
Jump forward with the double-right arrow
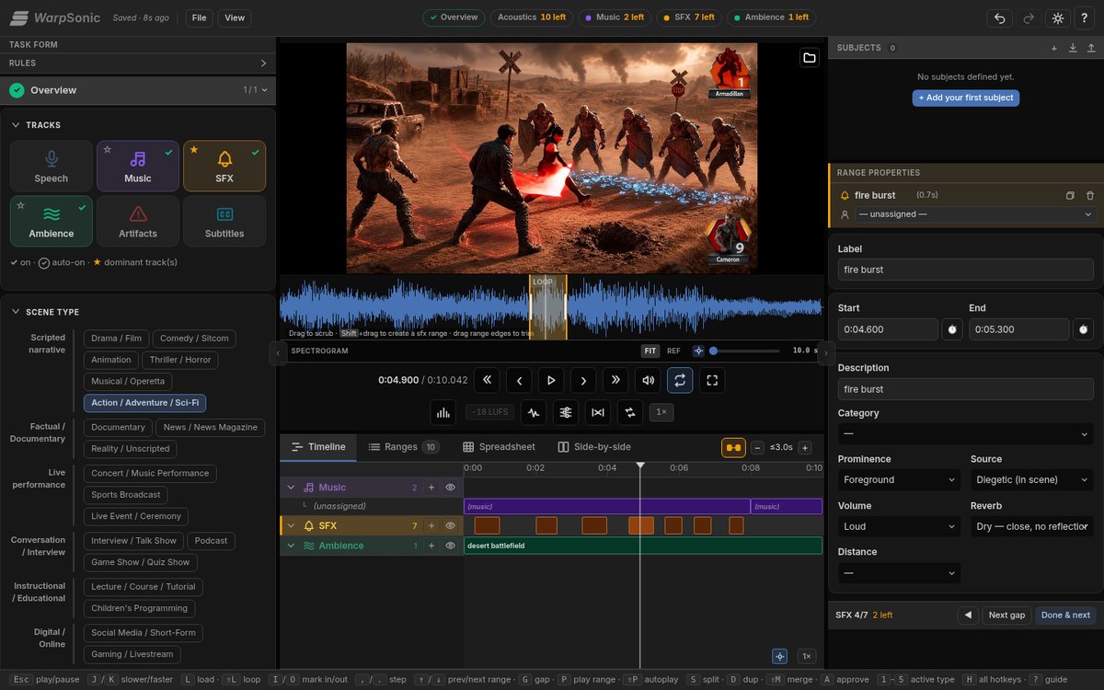point(615,380)
